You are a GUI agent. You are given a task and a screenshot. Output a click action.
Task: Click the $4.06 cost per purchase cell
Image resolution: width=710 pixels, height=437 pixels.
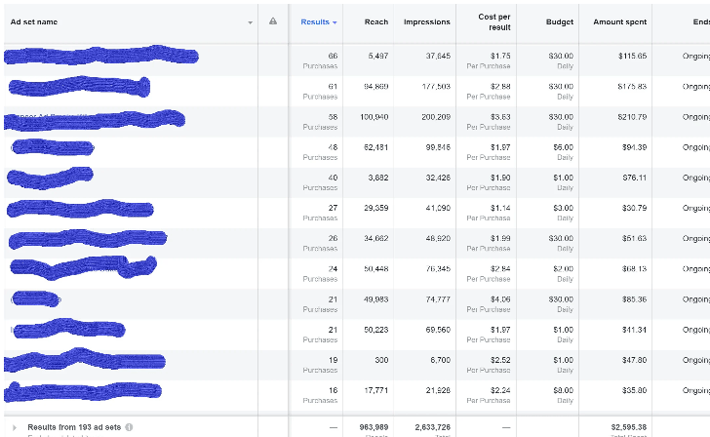(498, 298)
